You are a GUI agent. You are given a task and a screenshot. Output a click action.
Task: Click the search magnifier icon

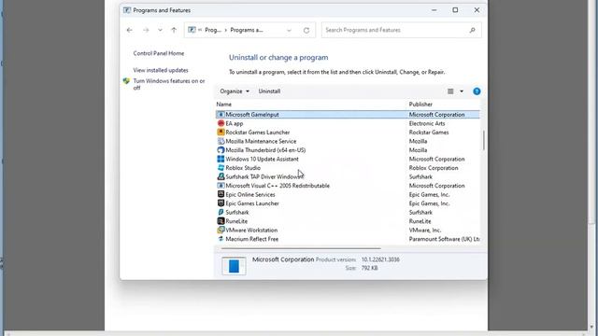pos(472,30)
